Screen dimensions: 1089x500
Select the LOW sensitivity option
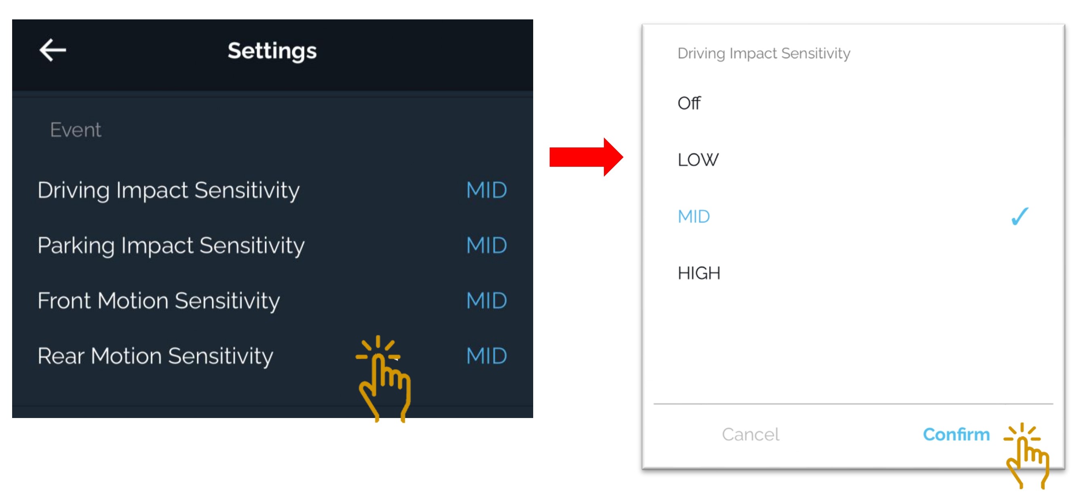[x=853, y=160]
